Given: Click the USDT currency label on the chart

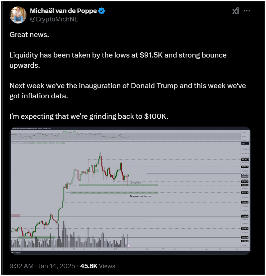Looking at the screenshot, I should tap(245, 143).
